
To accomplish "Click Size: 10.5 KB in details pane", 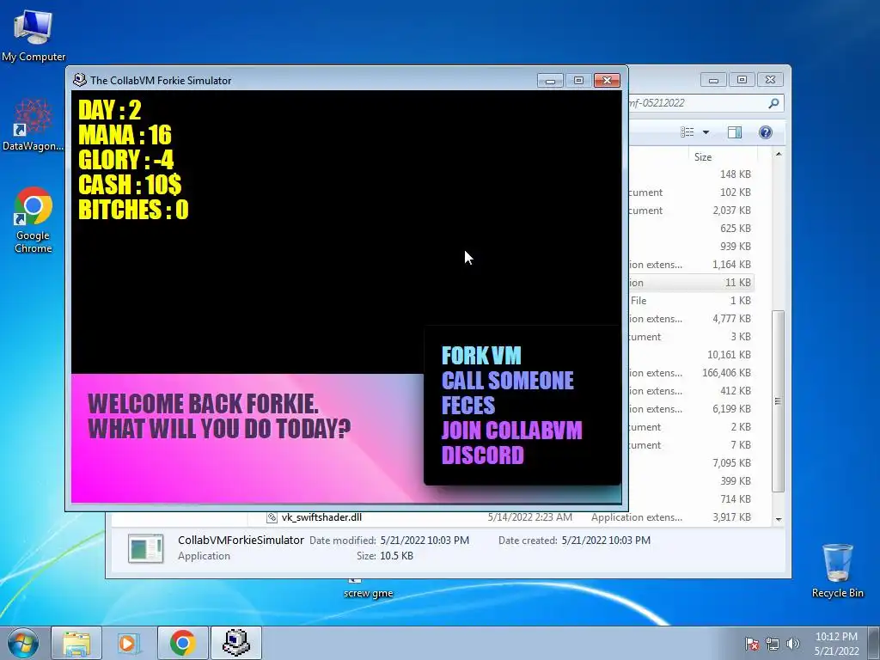I will 385,556.
